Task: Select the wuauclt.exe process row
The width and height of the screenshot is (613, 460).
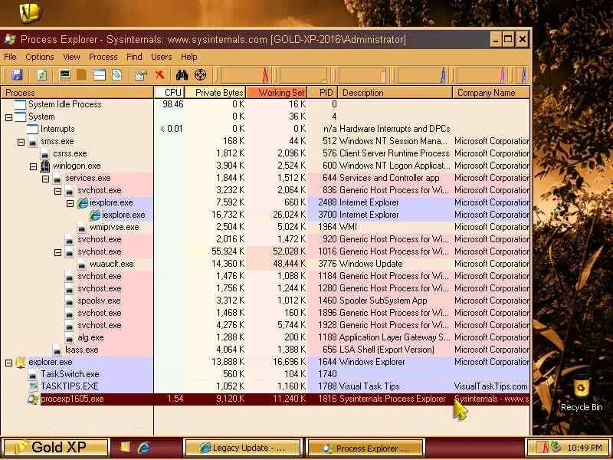Action: tap(265, 264)
